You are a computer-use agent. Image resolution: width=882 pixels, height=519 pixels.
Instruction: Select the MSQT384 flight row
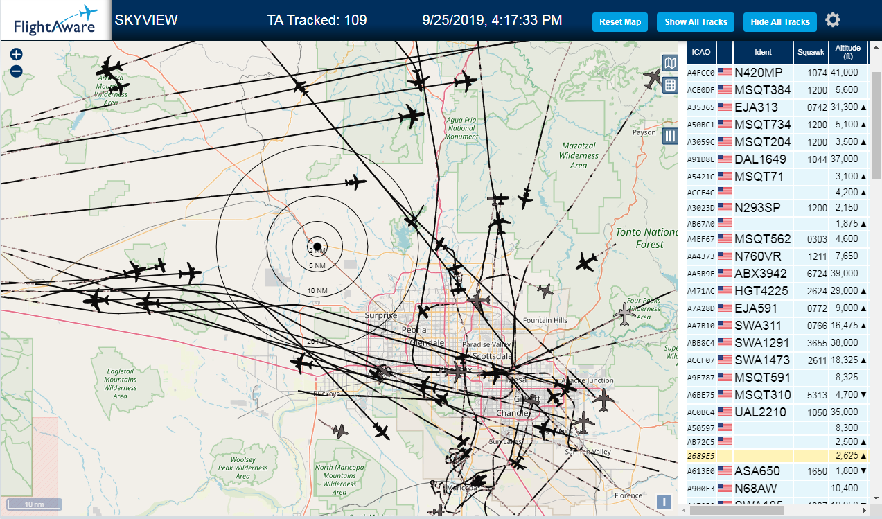click(x=776, y=89)
